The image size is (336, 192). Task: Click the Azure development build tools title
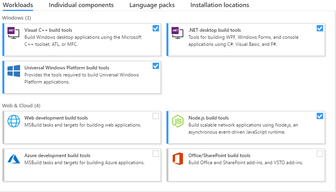57,156
